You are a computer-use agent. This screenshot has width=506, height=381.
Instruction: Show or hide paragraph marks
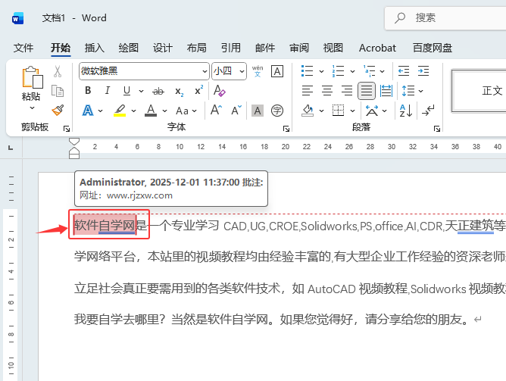[428, 111]
